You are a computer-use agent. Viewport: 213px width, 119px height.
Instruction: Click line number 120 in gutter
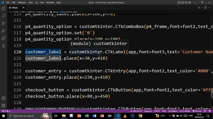pos(17,52)
